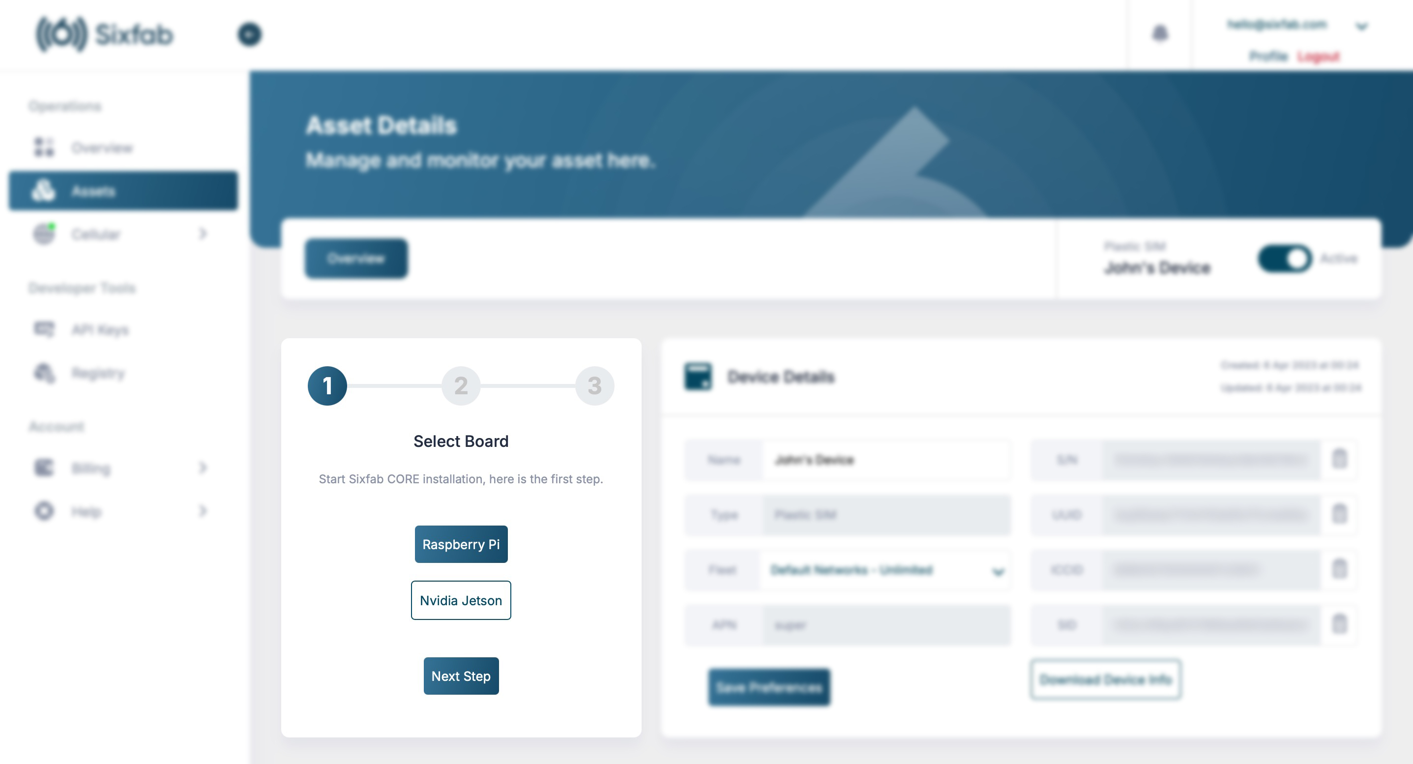Select the Raspberry Pi board option
The width and height of the screenshot is (1413, 764).
461,544
